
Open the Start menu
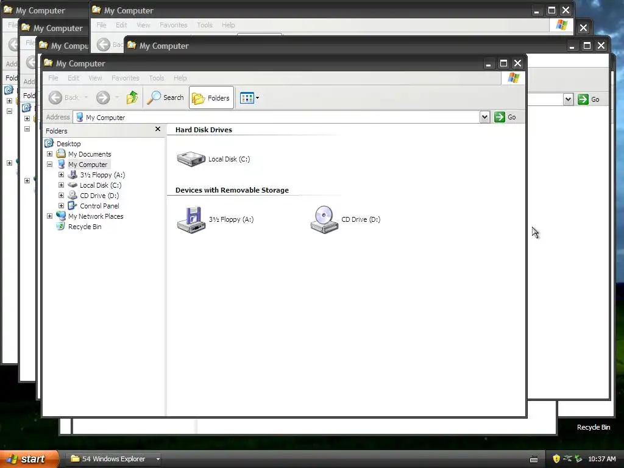30,459
